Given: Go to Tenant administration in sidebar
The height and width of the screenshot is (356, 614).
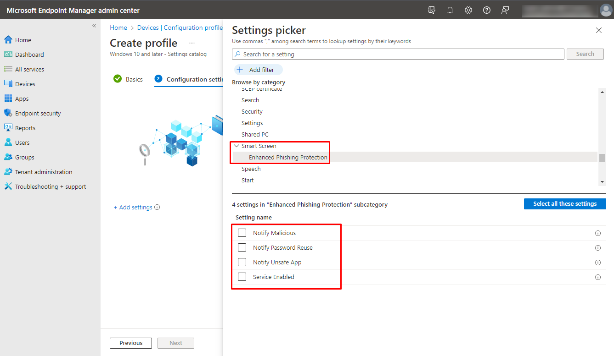Looking at the screenshot, I should click(x=44, y=172).
